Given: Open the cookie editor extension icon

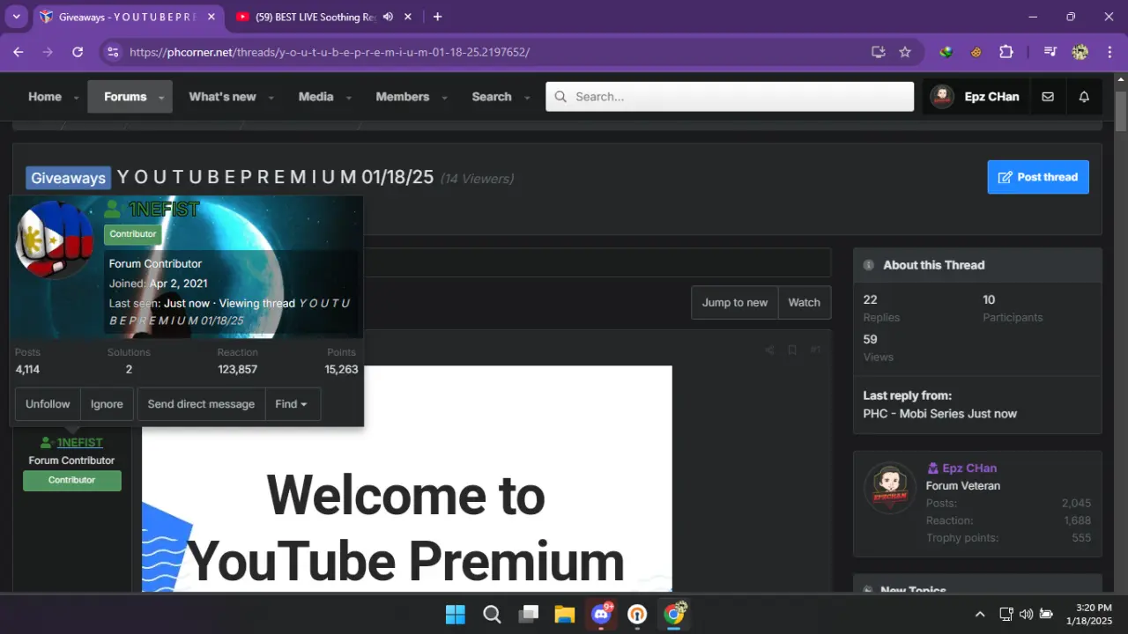Looking at the screenshot, I should [x=976, y=52].
